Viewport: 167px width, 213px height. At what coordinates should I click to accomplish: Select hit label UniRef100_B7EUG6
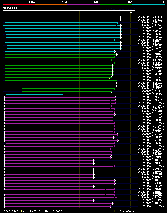(150, 86)
